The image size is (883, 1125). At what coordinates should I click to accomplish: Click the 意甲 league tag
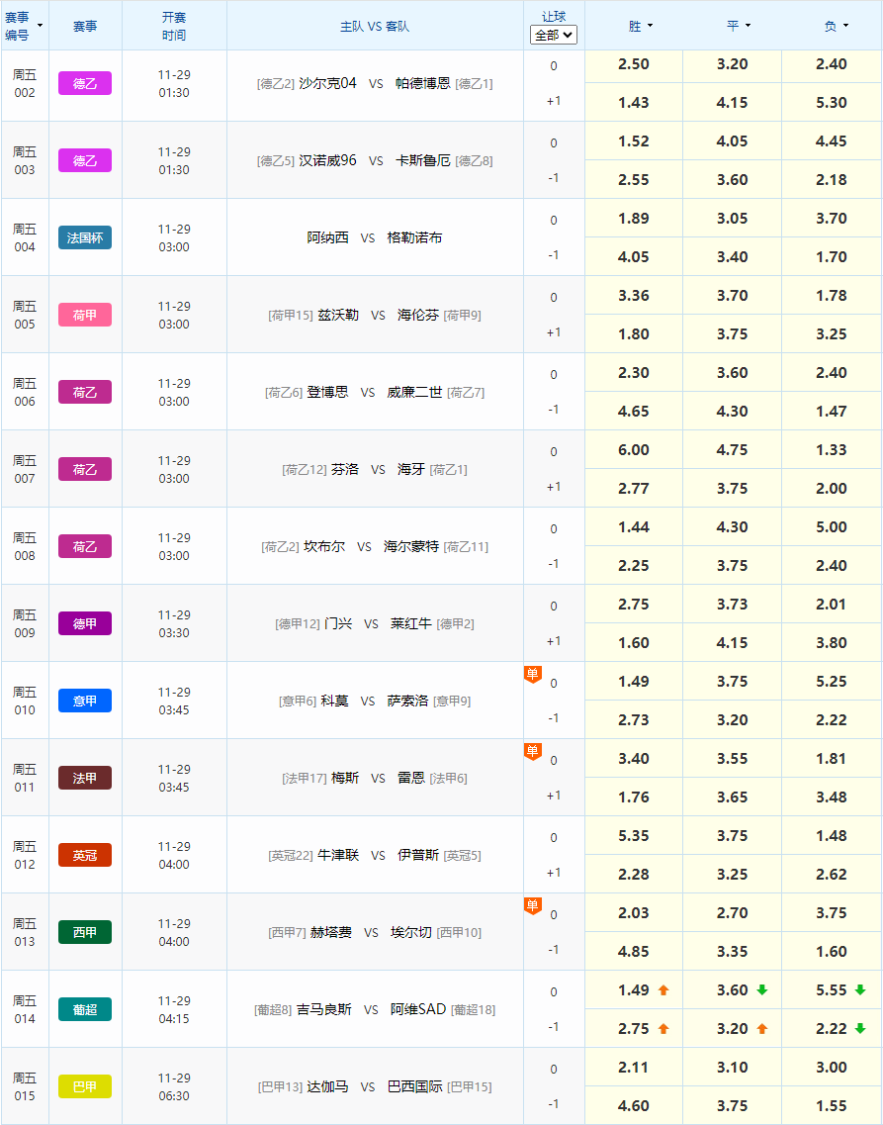point(85,701)
